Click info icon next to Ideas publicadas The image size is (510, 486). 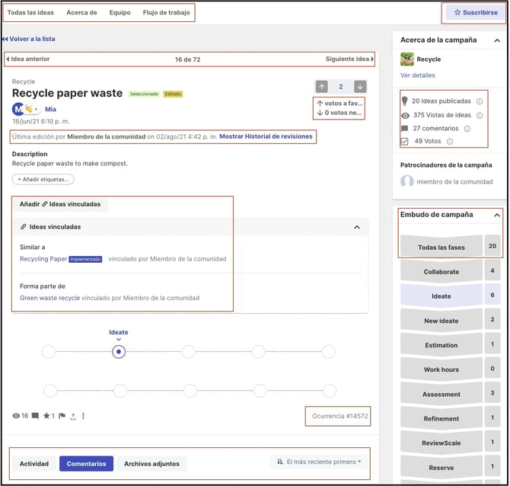[x=480, y=101]
